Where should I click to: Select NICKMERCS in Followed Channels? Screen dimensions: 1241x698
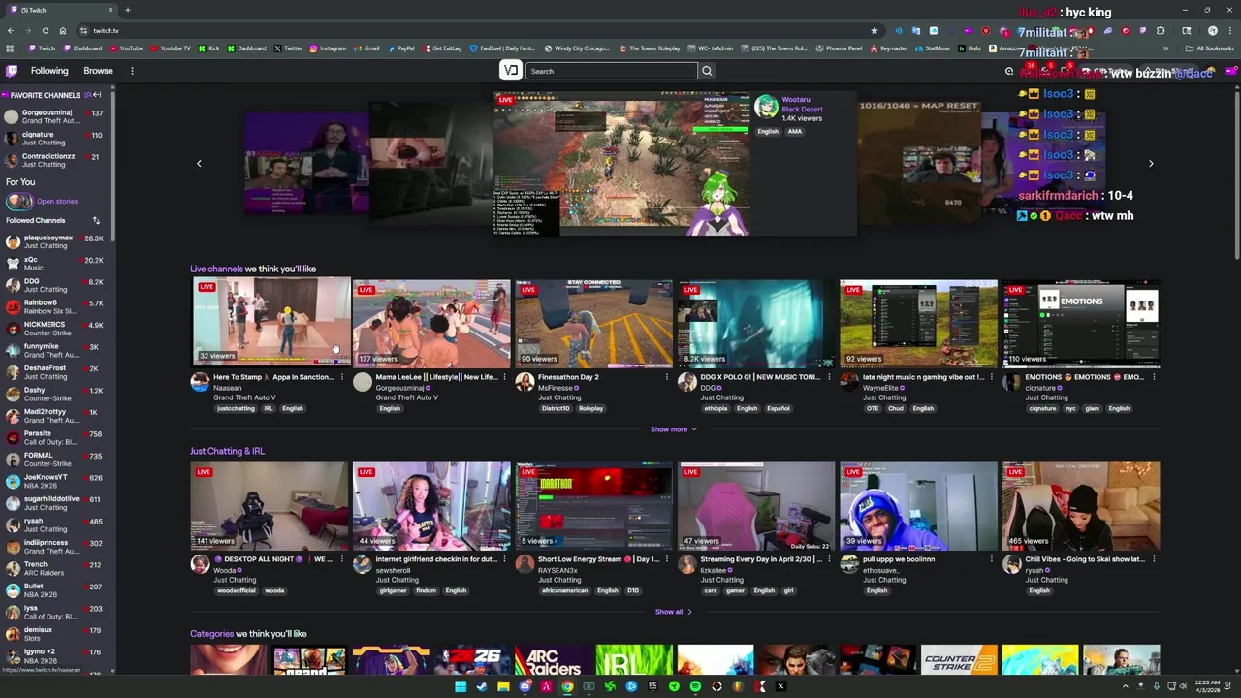coord(56,329)
